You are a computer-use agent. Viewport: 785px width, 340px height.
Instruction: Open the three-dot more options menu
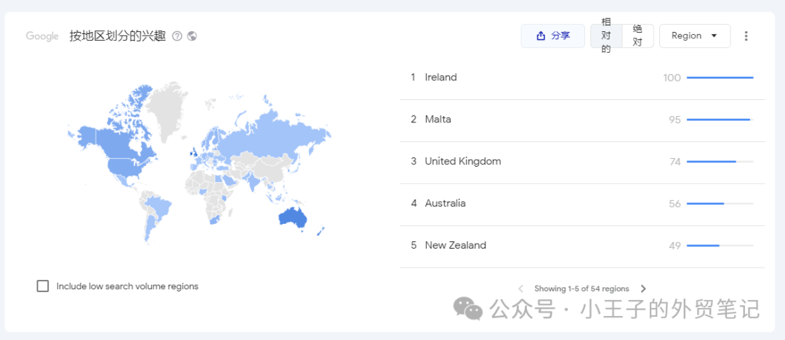coord(746,36)
